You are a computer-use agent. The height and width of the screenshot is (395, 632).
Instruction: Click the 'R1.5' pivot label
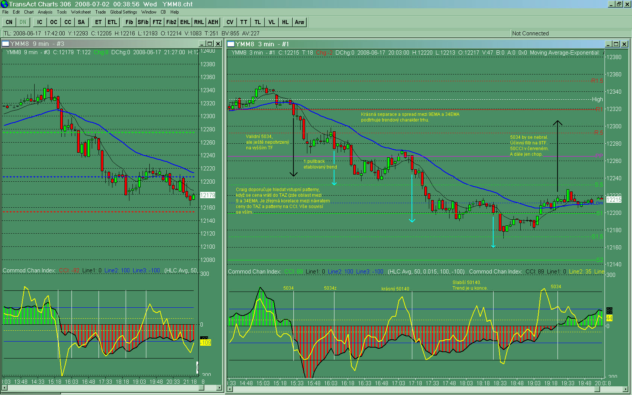pyautogui.click(x=597, y=81)
